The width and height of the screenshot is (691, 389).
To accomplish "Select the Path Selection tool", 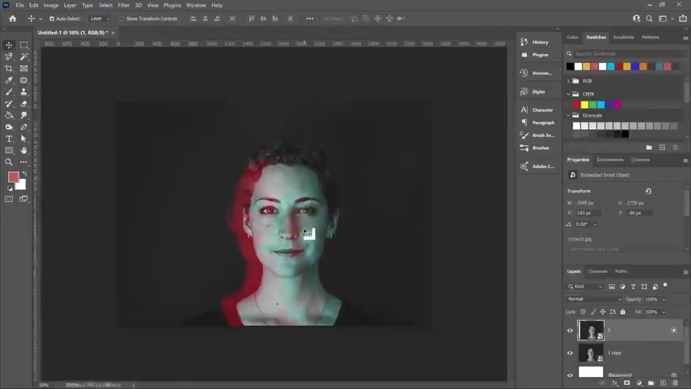I will coord(24,139).
